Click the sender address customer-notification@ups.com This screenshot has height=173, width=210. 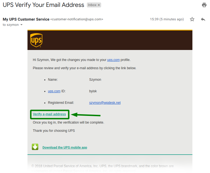coord(77,19)
